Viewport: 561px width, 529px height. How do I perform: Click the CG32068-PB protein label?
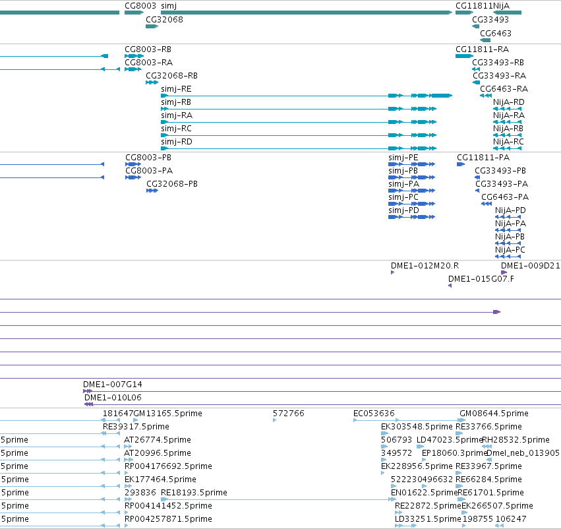tap(172, 184)
